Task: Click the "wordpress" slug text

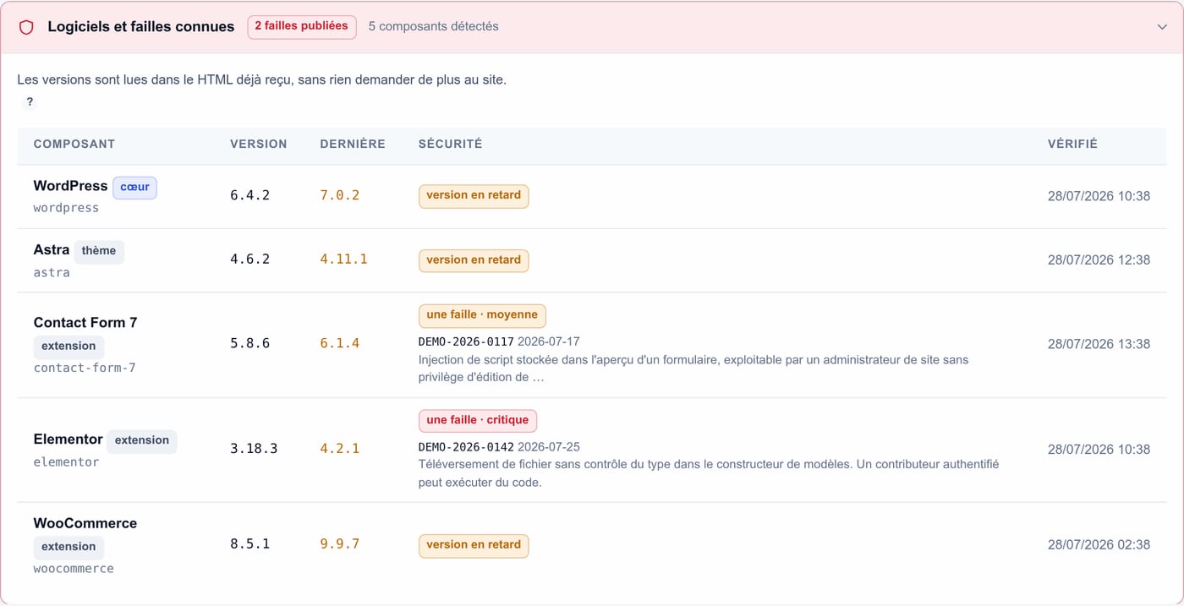Action: (x=66, y=208)
